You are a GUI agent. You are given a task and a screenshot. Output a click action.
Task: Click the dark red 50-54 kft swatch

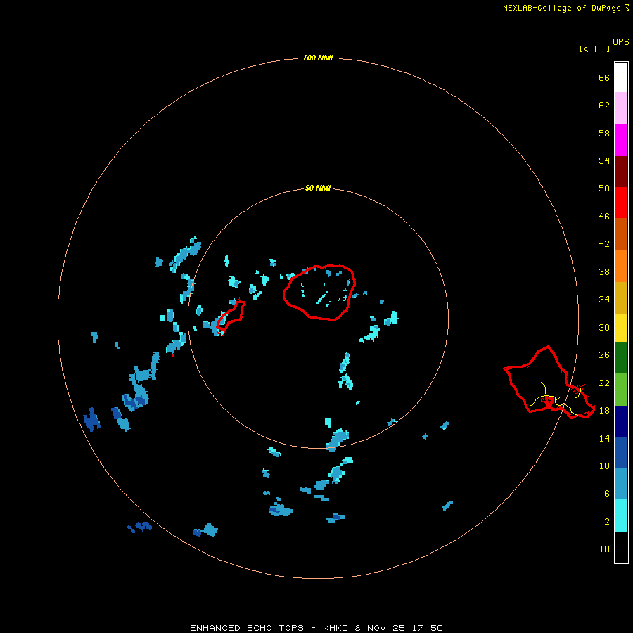(x=621, y=172)
